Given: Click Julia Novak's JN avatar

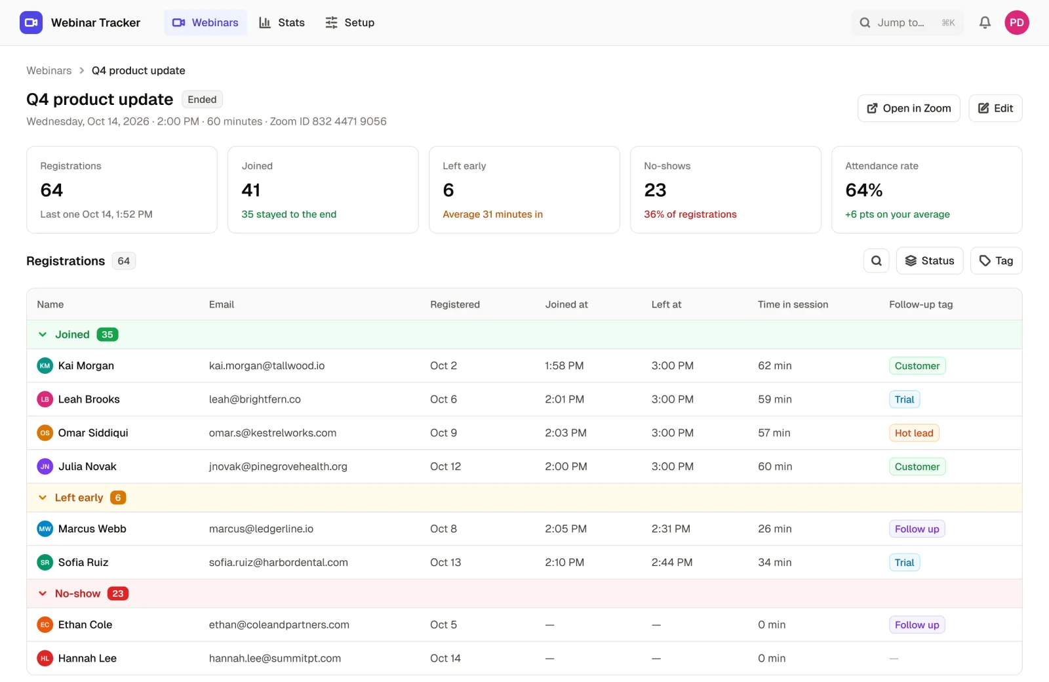Looking at the screenshot, I should (x=45, y=467).
